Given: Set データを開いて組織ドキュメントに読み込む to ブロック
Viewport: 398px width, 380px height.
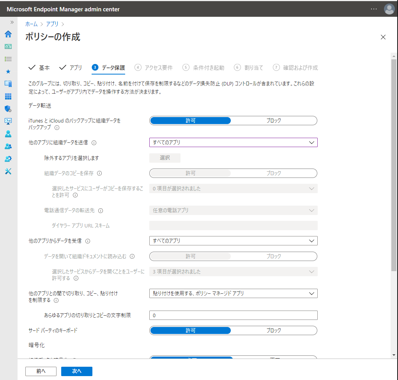Looking at the screenshot, I should 274,256.
